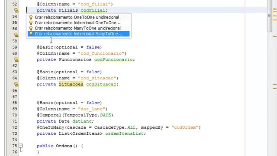Screen dimensions: 277x156
Task: Click the hint lightbulb below line 56
Action: [x=16, y=35]
